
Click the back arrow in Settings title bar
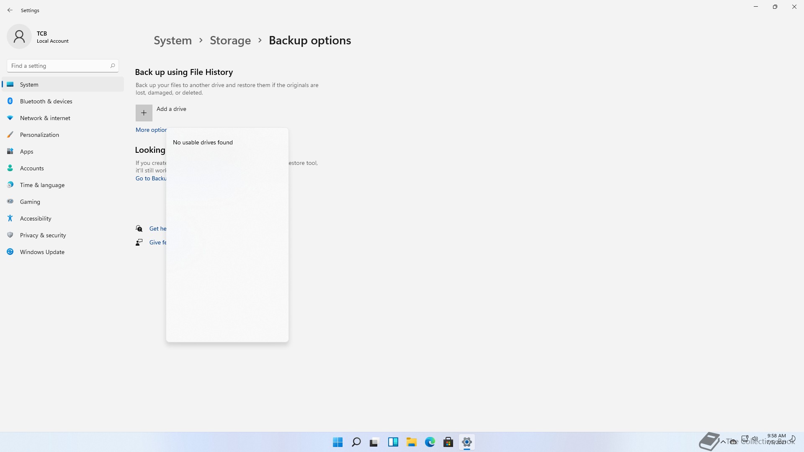(10, 10)
